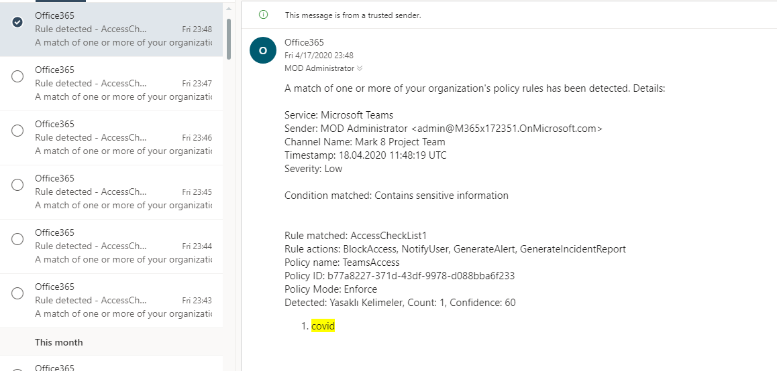Expand the MOD Administrator recipients chevron
Screen dimensions: 777x371
pos(360,68)
